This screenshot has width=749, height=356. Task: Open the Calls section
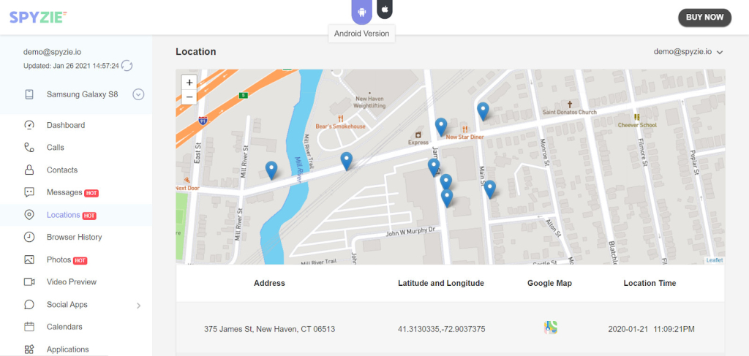(56, 148)
